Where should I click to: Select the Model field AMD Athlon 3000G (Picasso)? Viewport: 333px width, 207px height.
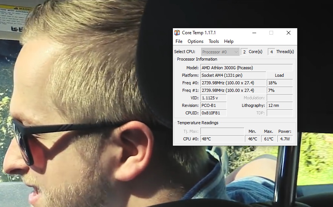click(x=247, y=68)
